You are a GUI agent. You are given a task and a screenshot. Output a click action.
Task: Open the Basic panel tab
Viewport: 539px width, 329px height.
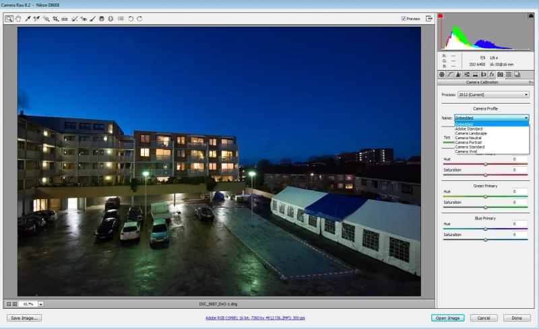442,75
